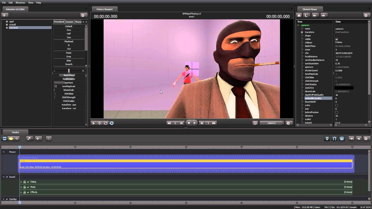Image resolution: width=372 pixels, height=209 pixels.
Task: Navigate back in Element Viewer
Action: pyautogui.click(x=315, y=15)
